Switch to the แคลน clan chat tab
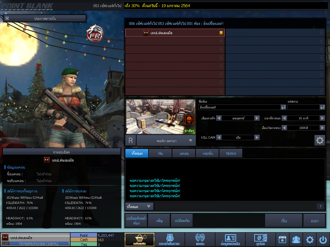The image size is (330, 247). [x=184, y=153]
